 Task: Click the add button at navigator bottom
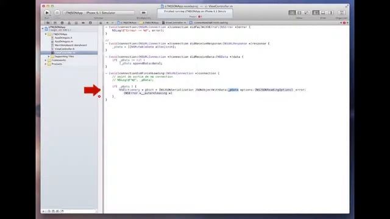pyautogui.click(x=43, y=211)
